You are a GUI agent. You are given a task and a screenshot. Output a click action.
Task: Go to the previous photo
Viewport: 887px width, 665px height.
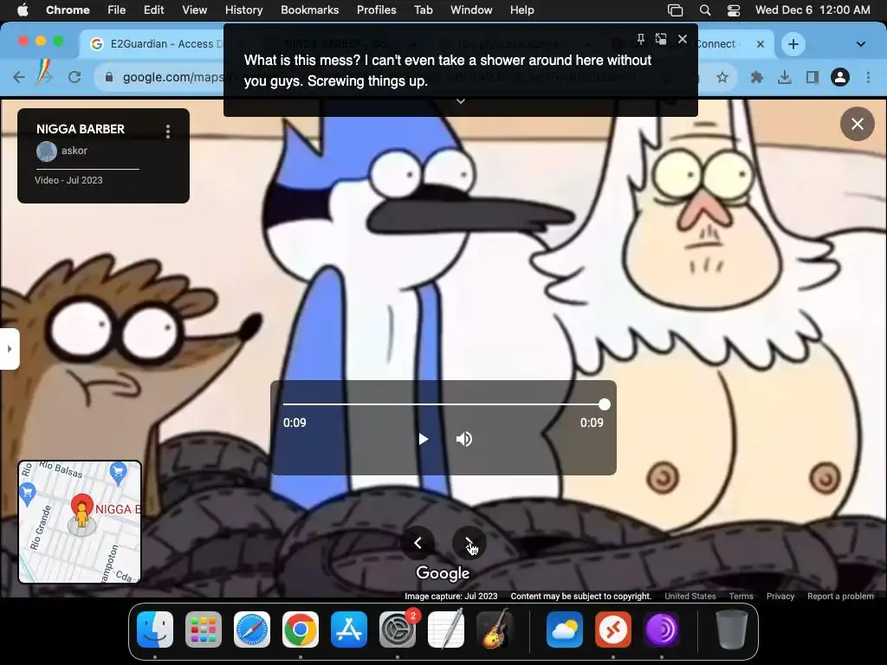(x=418, y=543)
